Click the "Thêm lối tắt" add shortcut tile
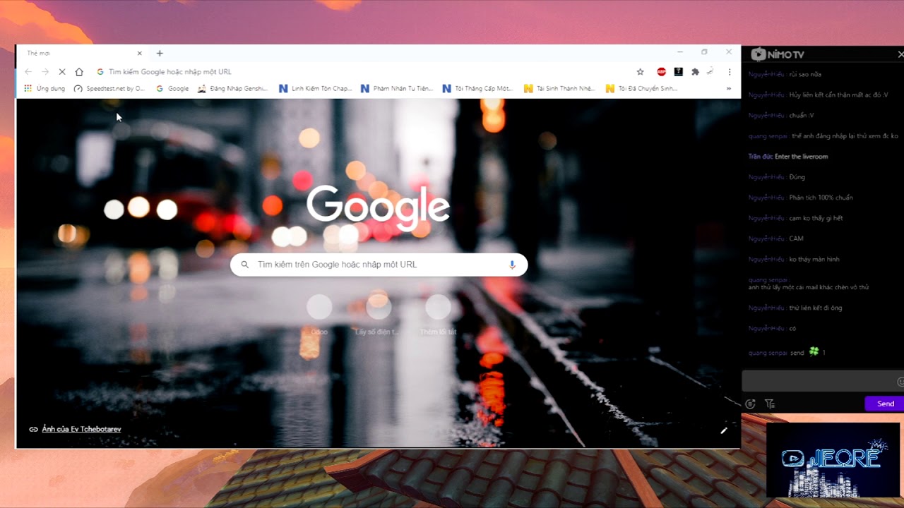904x508 pixels. point(438,315)
